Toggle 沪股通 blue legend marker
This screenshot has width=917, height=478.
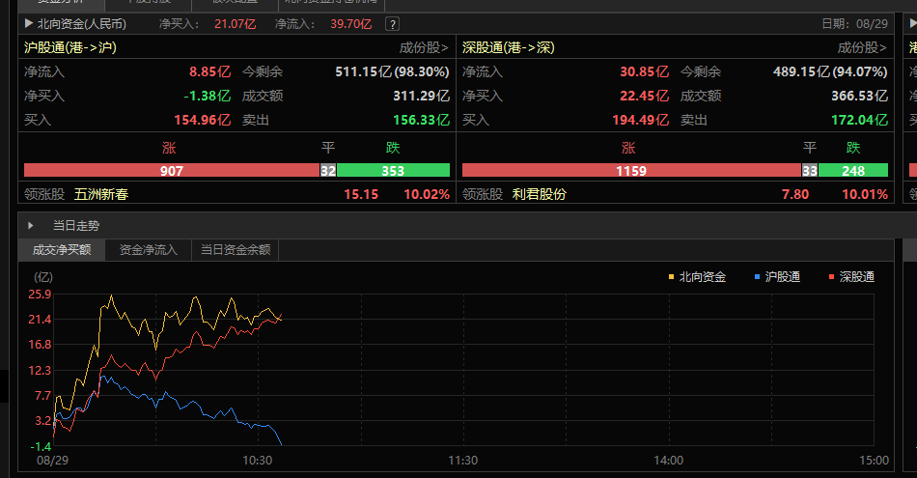[x=758, y=277]
